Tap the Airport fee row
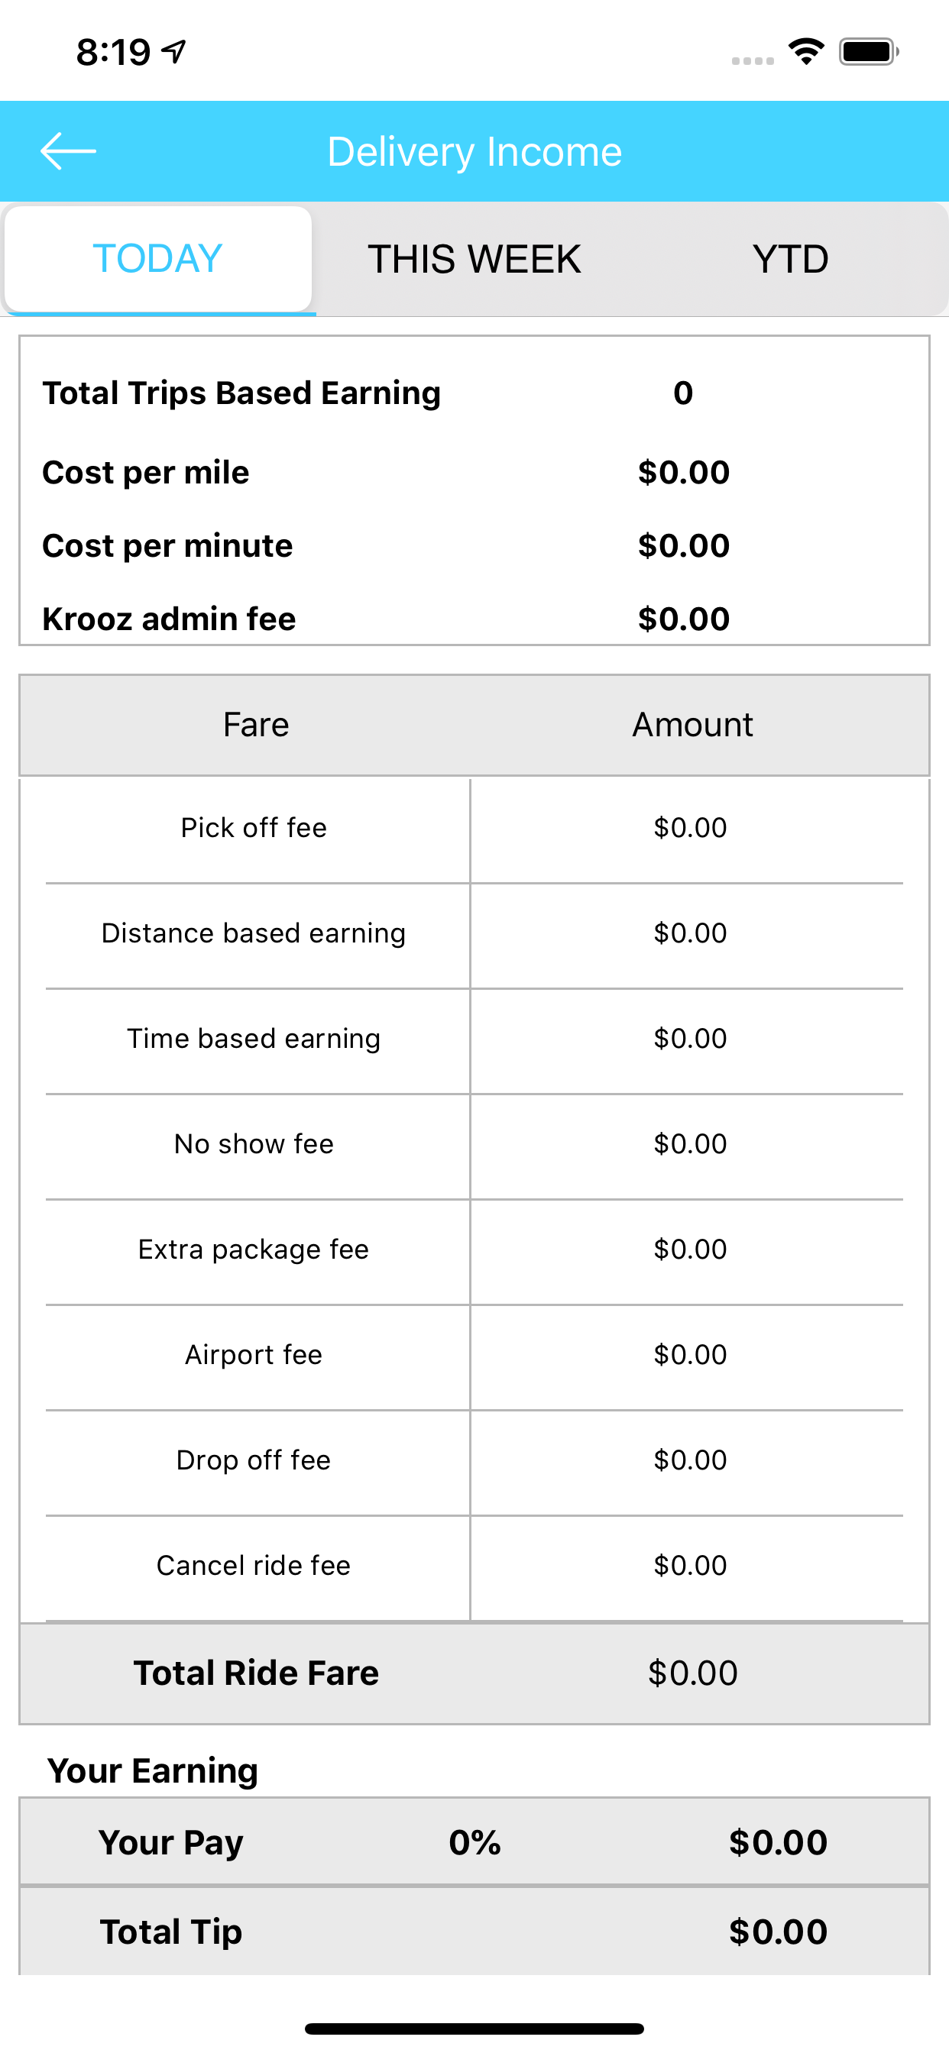949x2053 pixels. point(254,1355)
